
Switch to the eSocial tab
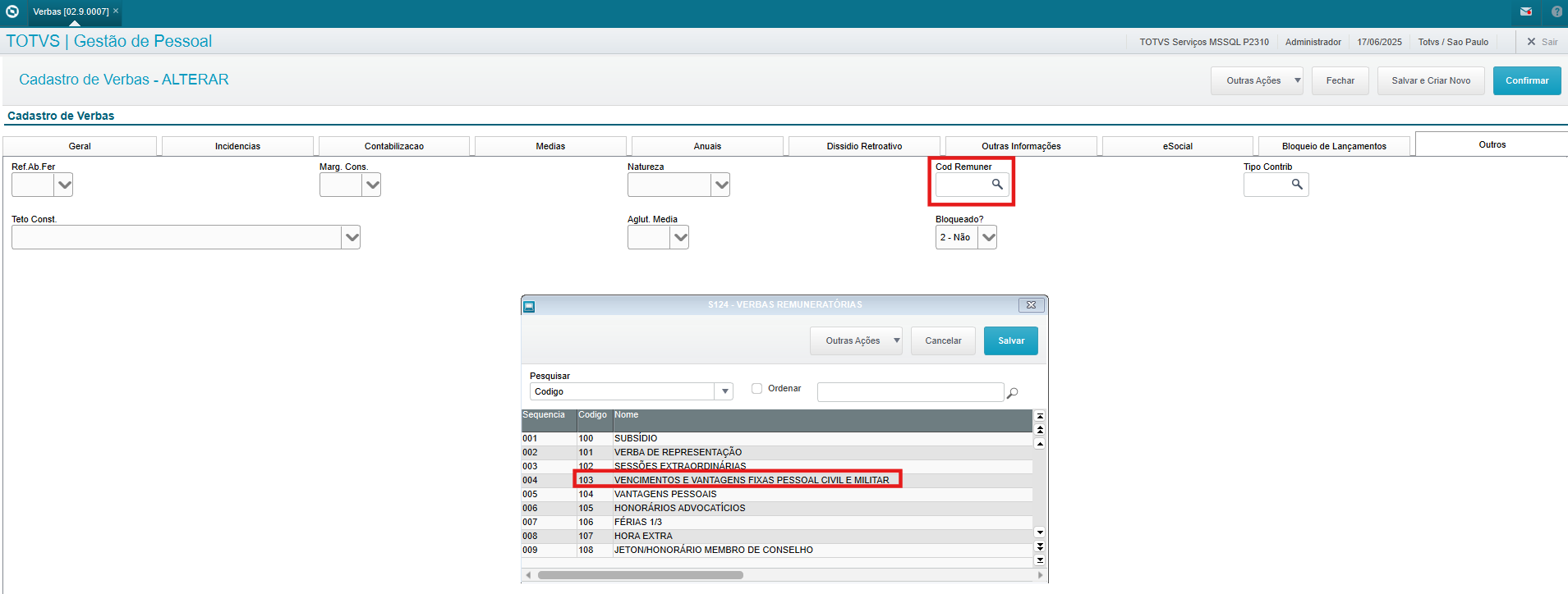[1177, 146]
